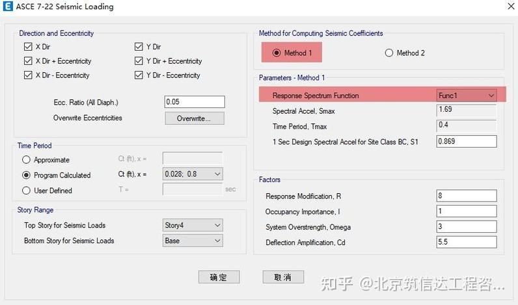Click the Overwrite Eccentricities label
The image size is (518, 305).
coord(88,118)
